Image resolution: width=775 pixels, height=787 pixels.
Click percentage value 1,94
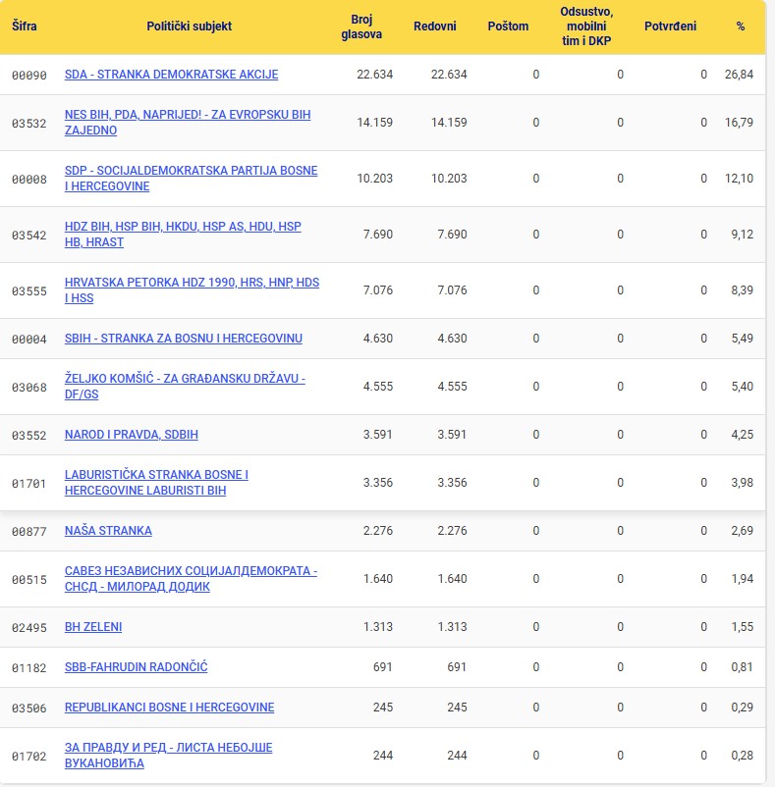click(743, 579)
